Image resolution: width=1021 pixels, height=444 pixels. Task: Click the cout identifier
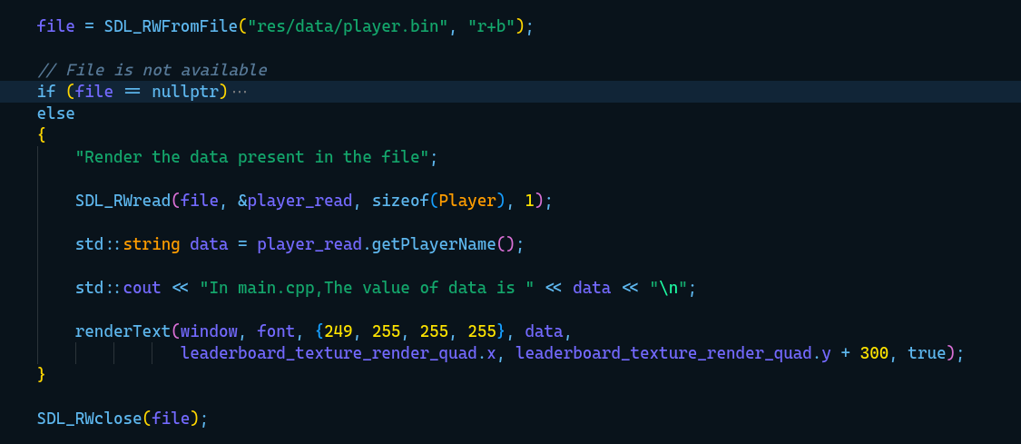(142, 288)
